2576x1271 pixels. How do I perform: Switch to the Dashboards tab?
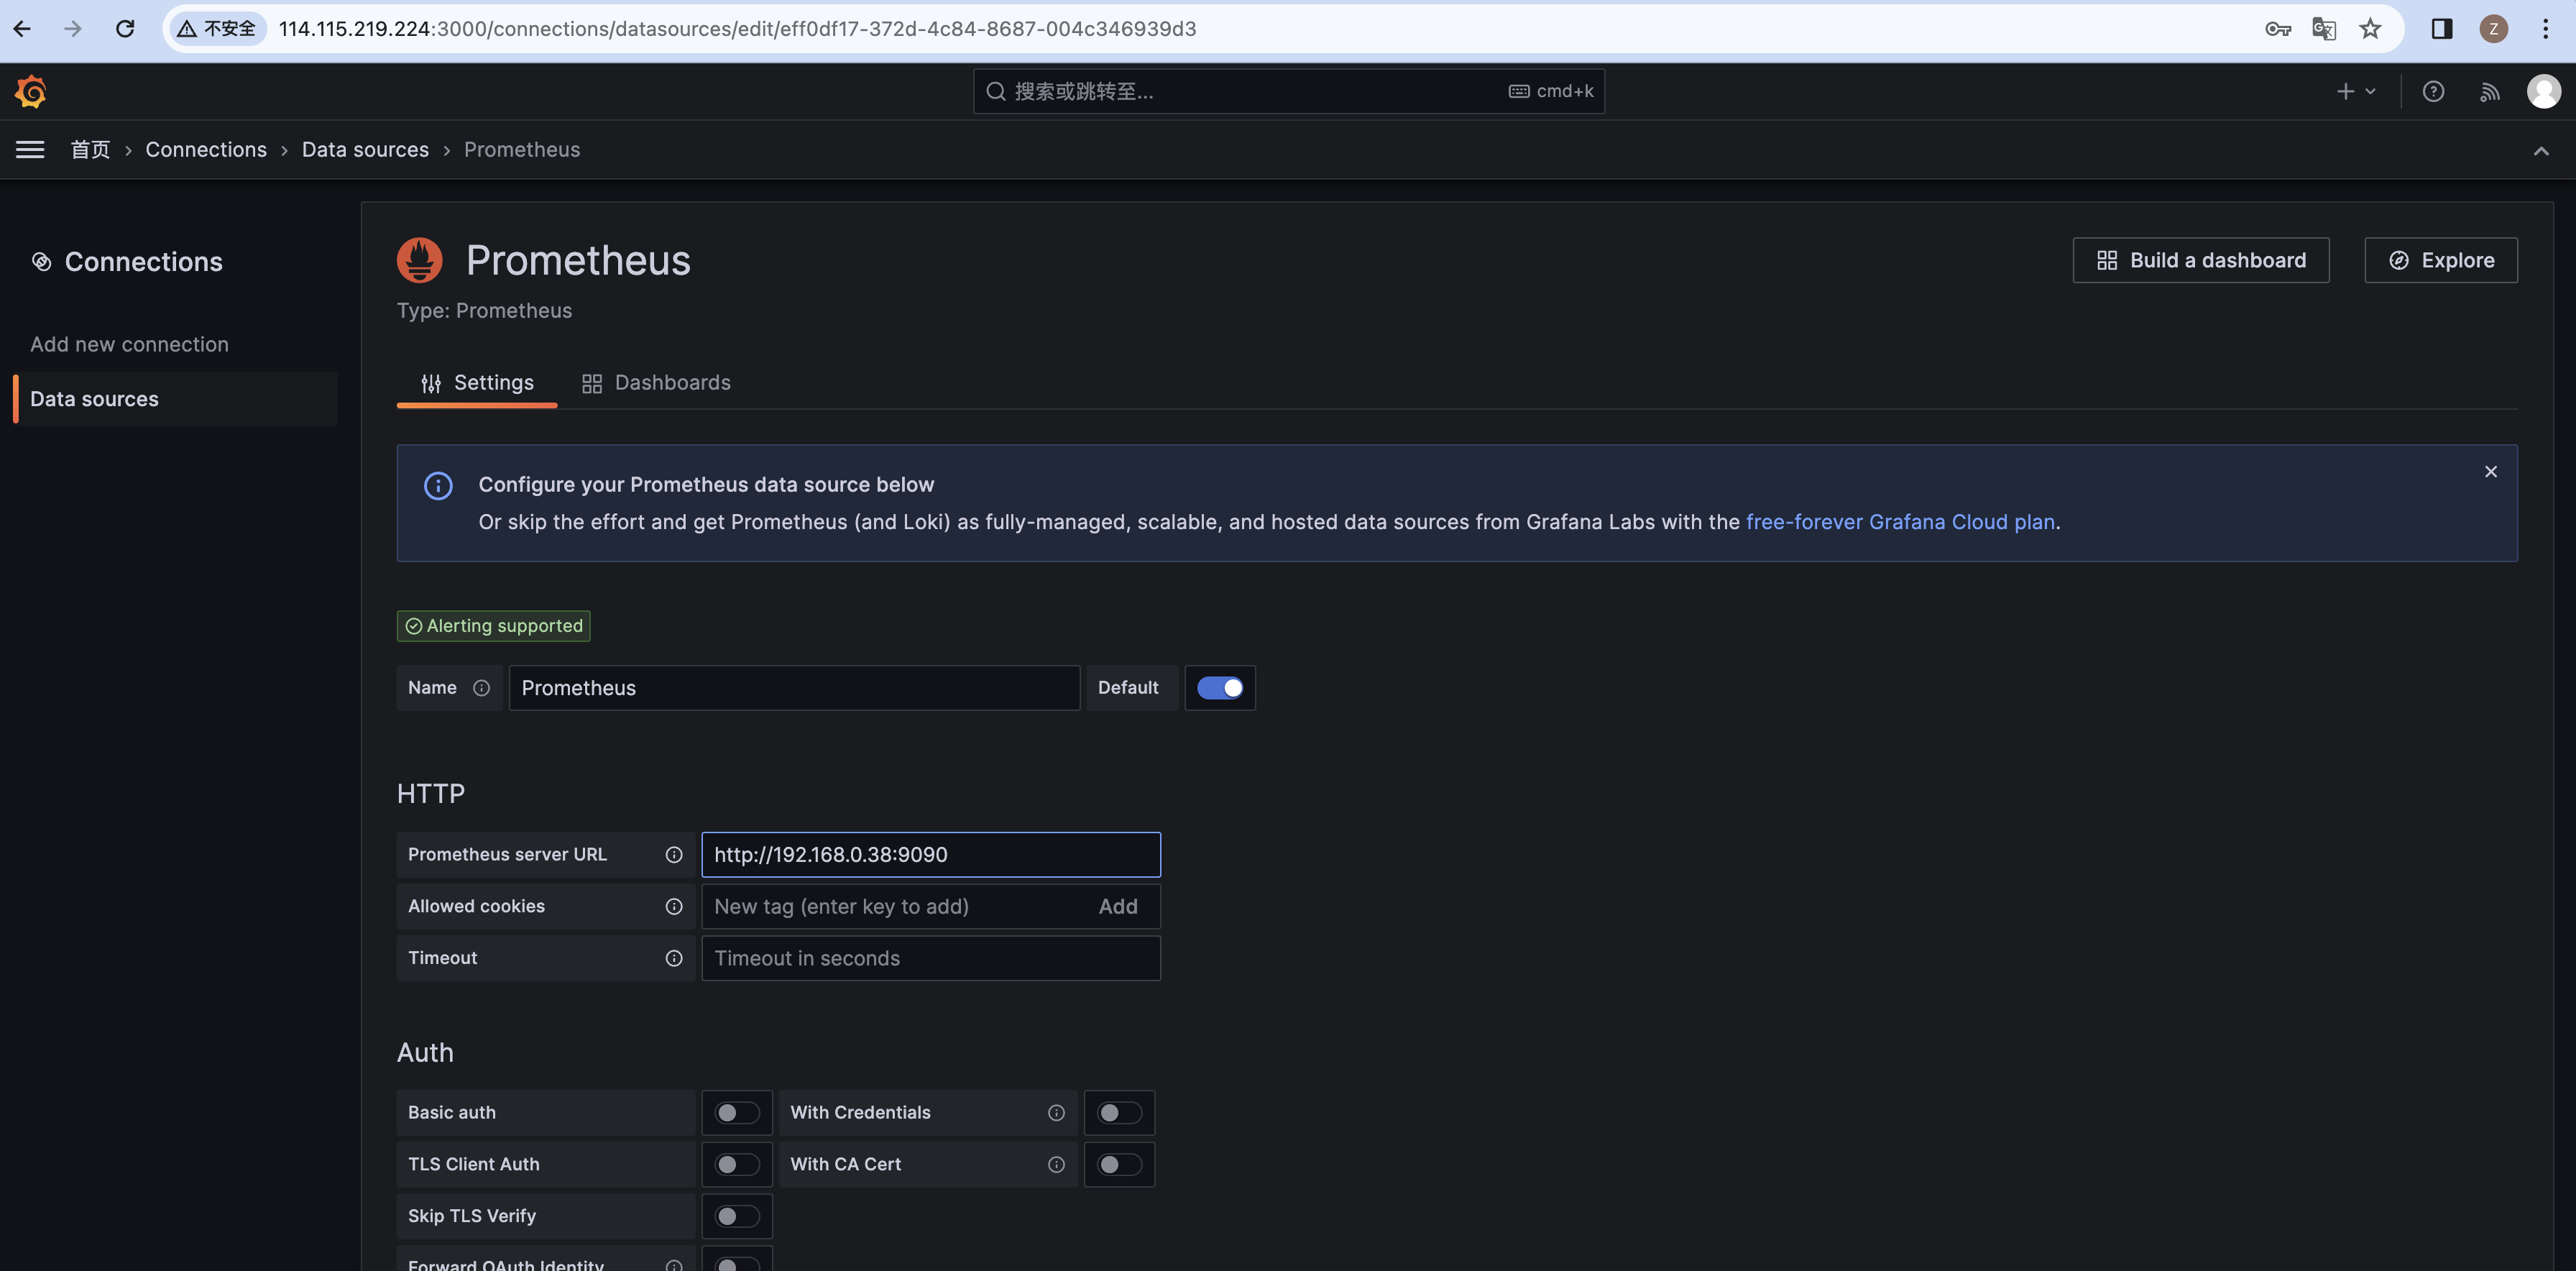click(x=657, y=383)
